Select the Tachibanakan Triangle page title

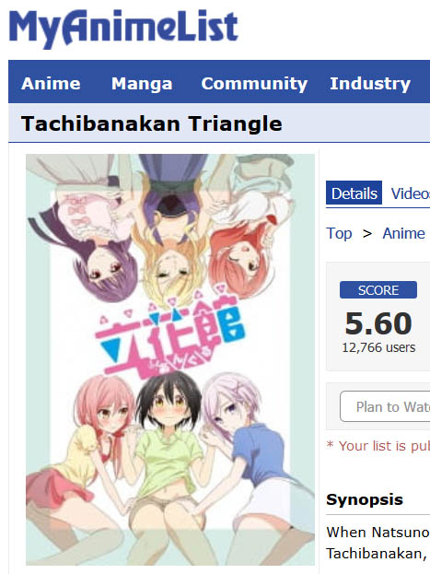click(152, 123)
